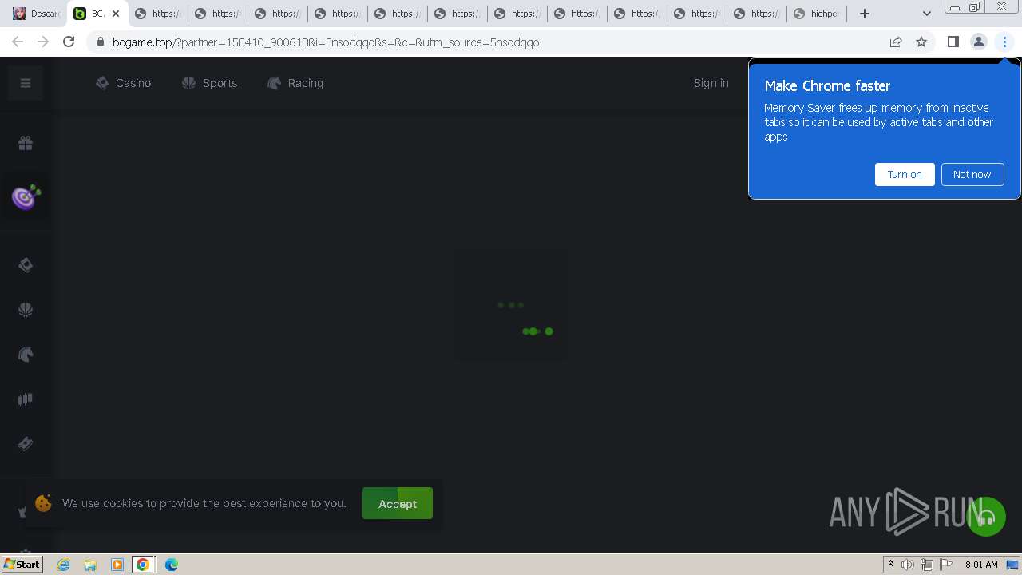Switch to the first https tab after BC
This screenshot has height=575, width=1022.
pos(157,14)
